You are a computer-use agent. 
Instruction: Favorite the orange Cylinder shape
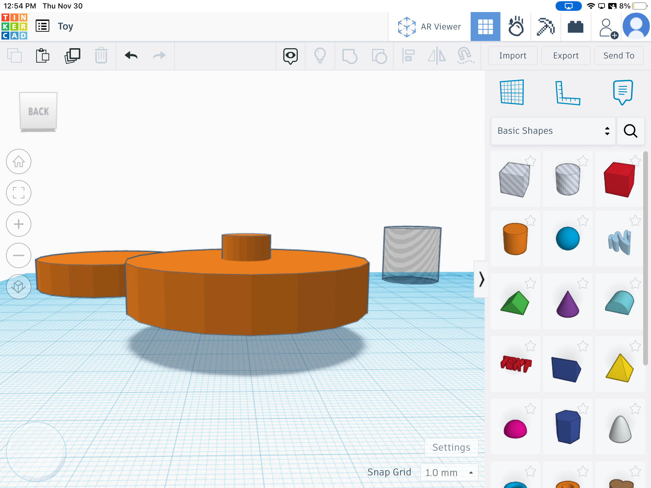coord(530,221)
